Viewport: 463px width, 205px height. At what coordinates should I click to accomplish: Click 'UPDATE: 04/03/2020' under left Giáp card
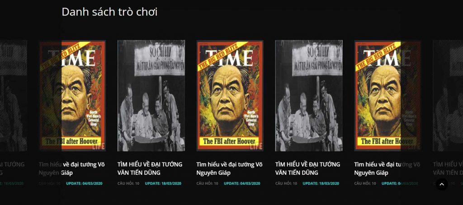84,183
